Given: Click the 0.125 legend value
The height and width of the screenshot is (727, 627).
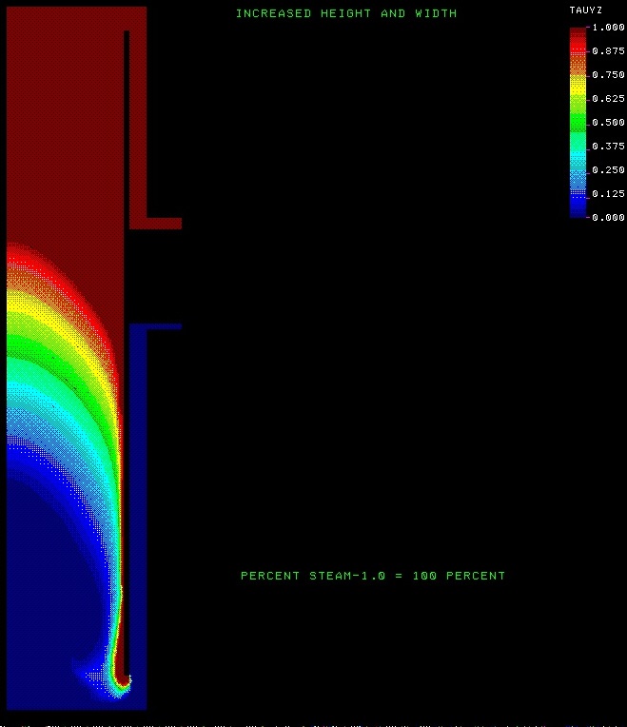Looking at the screenshot, I should click(609, 193).
